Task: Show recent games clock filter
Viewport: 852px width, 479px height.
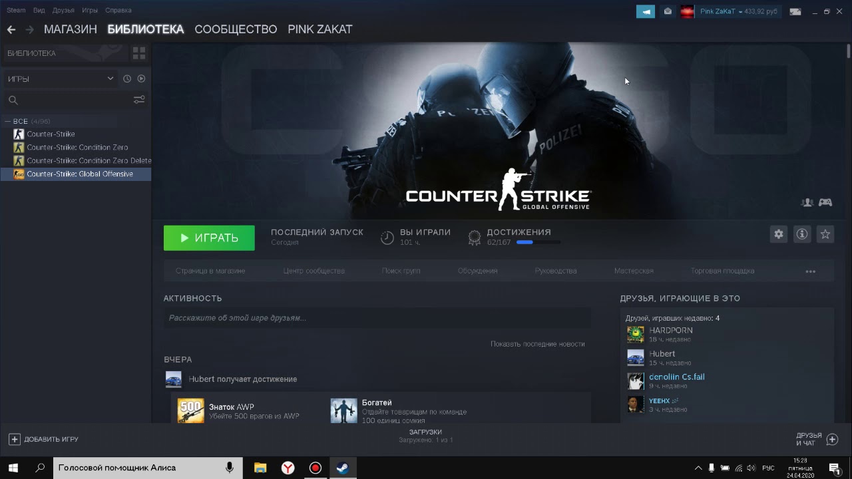Action: tap(127, 79)
